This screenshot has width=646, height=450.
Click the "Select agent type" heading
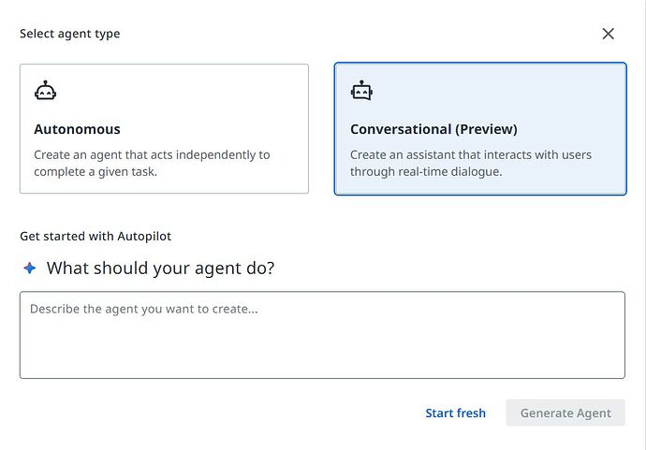pyautogui.click(x=70, y=34)
